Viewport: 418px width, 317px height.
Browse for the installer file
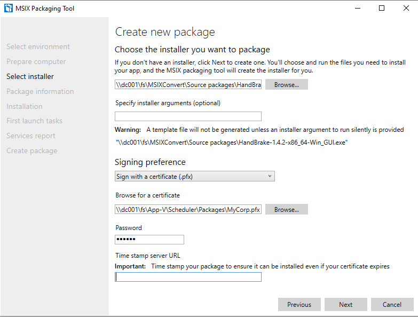pyautogui.click(x=286, y=84)
